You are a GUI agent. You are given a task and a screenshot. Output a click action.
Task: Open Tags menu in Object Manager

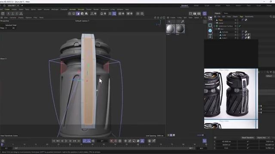[x=241, y=17]
